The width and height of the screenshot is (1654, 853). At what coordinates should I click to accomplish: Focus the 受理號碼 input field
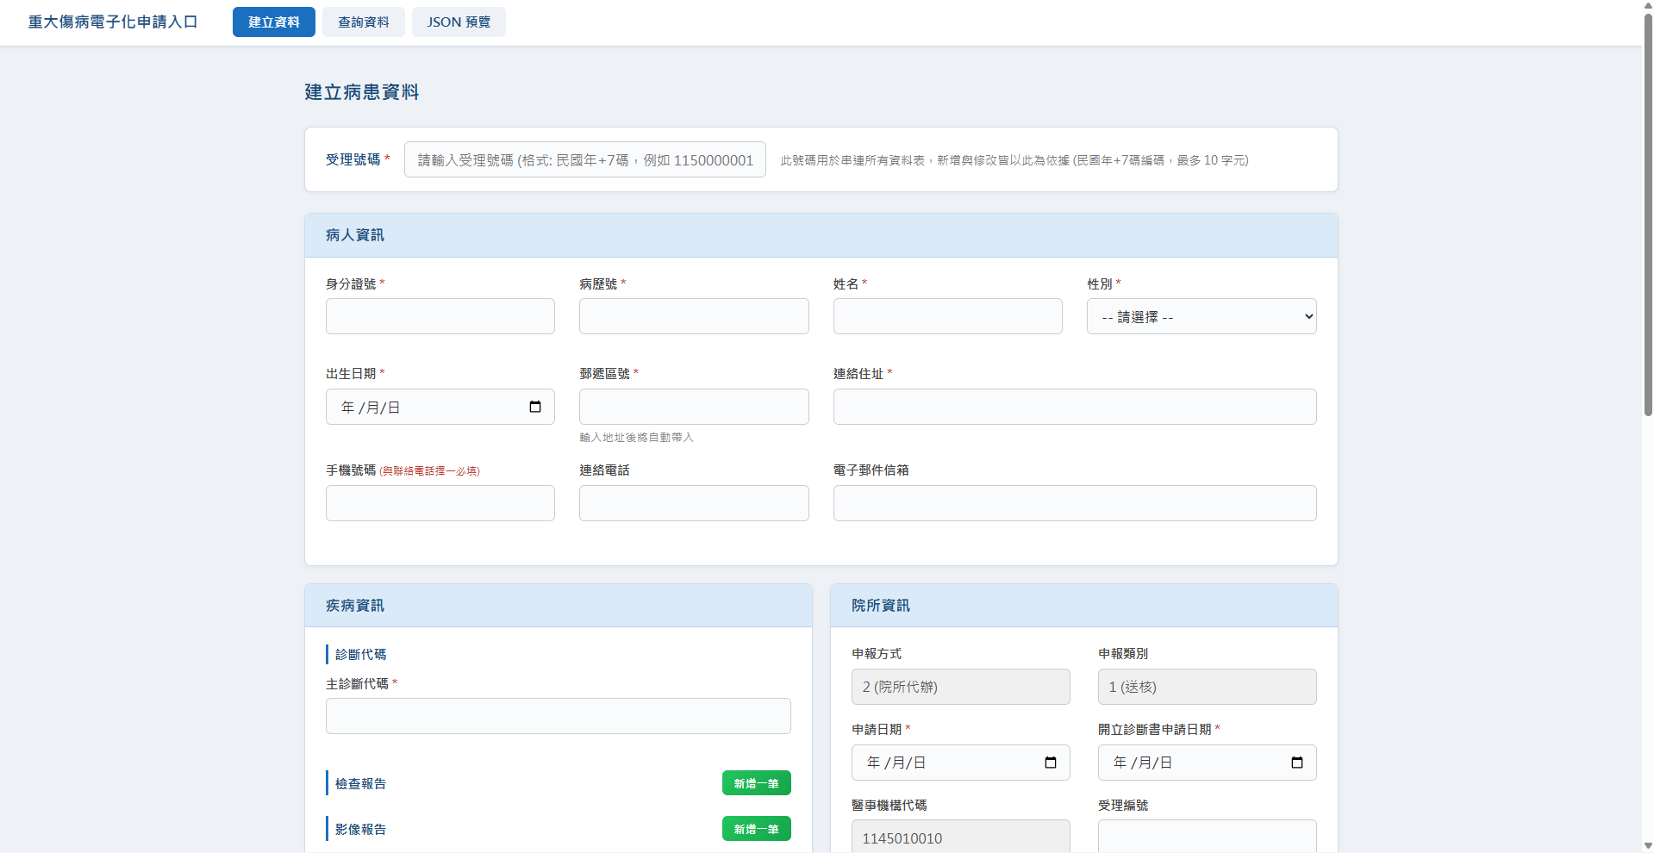tap(585, 159)
